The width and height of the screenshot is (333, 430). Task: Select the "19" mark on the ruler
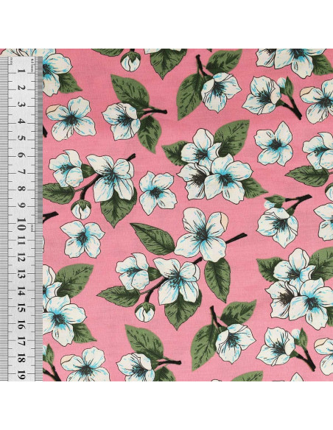pos(21,375)
